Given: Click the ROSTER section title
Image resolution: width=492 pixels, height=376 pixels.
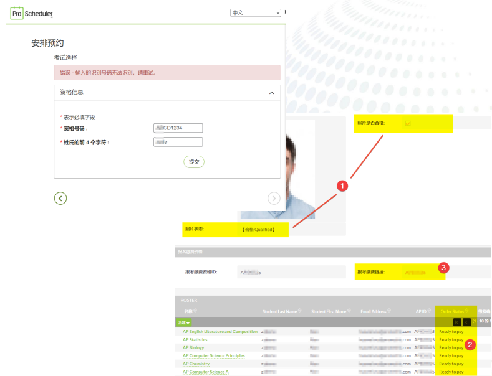Looking at the screenshot, I should 189,301.
